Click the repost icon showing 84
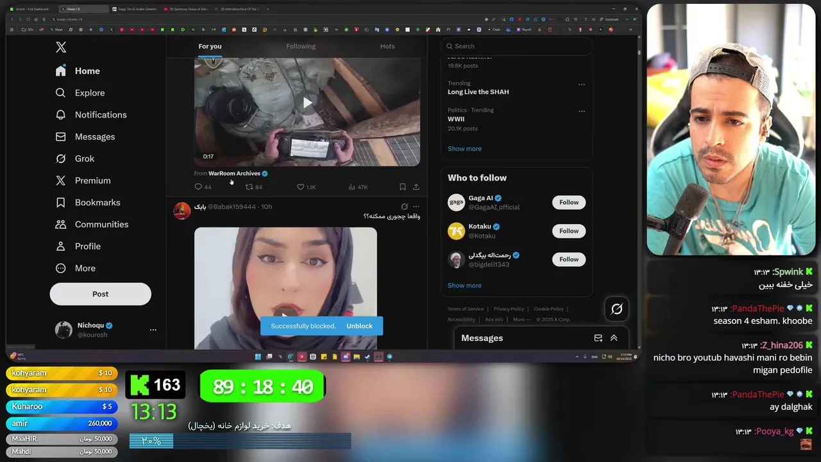The height and width of the screenshot is (462, 821). [250, 187]
